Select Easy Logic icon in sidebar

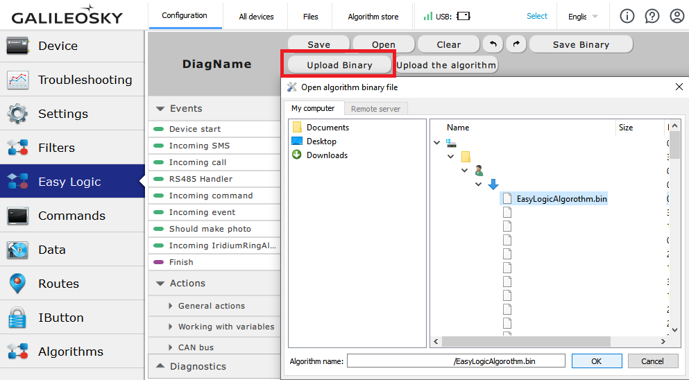coord(18,182)
